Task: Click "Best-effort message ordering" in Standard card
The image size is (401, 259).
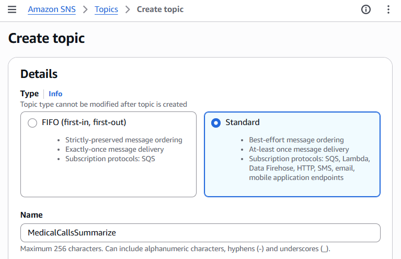Action: [x=296, y=140]
